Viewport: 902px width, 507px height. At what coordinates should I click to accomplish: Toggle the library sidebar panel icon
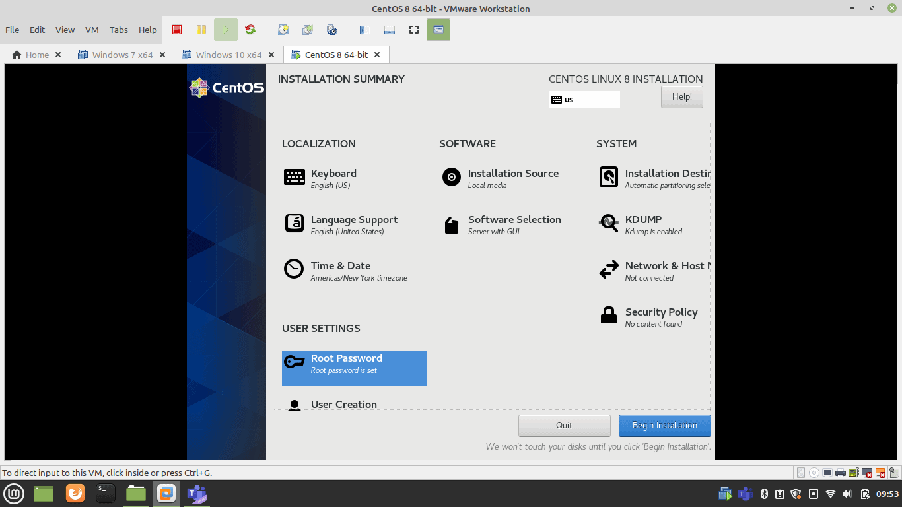pos(364,30)
